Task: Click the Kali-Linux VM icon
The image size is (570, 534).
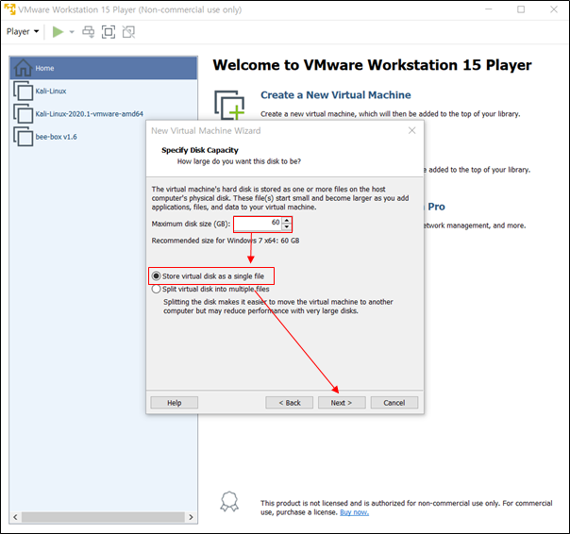Action: [x=24, y=91]
